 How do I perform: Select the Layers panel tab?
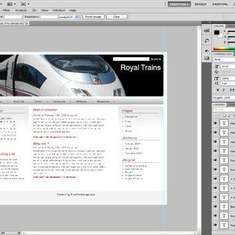pos(219,105)
